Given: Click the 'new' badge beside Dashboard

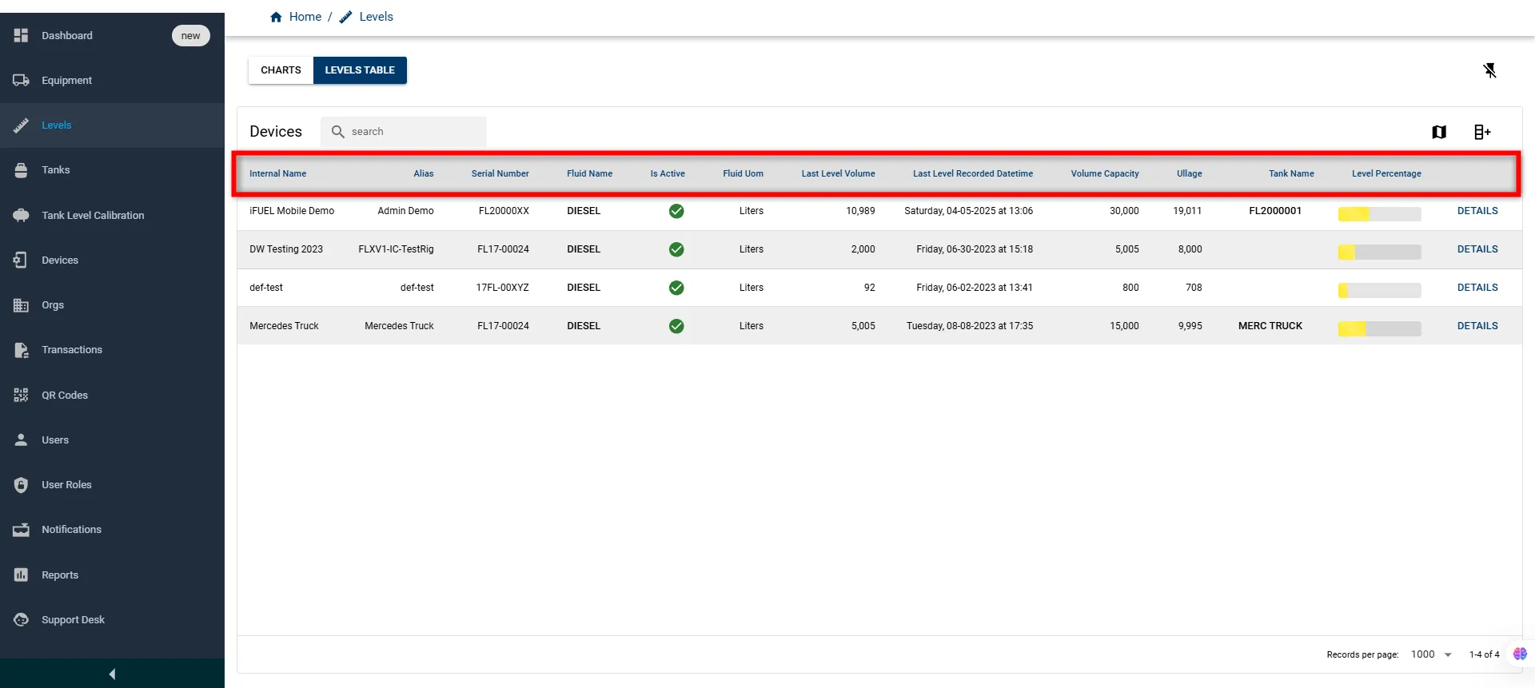Looking at the screenshot, I should click(x=191, y=35).
